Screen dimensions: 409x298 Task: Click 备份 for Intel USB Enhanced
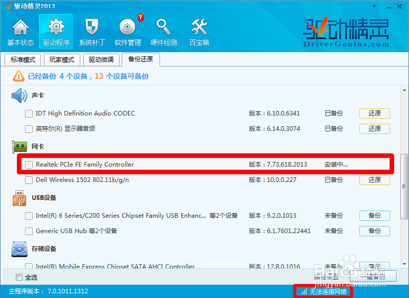point(375,216)
